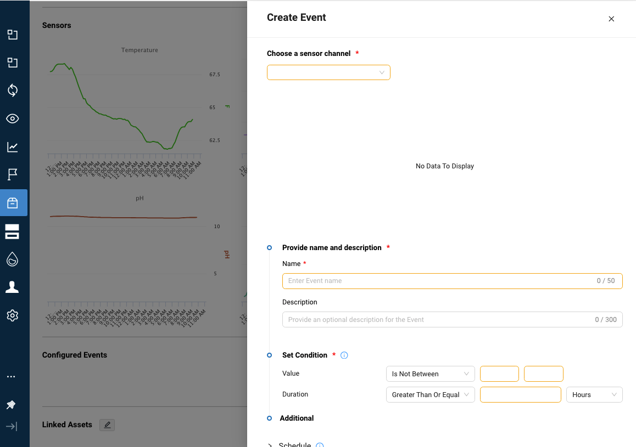
Task: Click the user profile icon in sidebar
Action: click(x=12, y=287)
